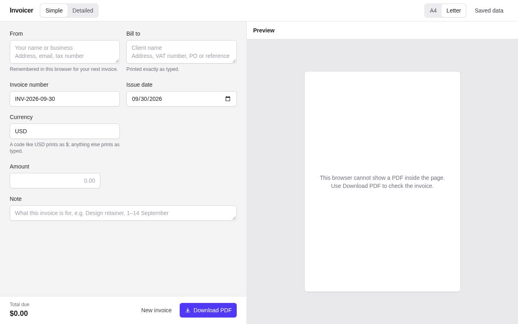The image size is (518, 324).
Task: Click the 'Bill to' label
Action: pyautogui.click(x=133, y=34)
